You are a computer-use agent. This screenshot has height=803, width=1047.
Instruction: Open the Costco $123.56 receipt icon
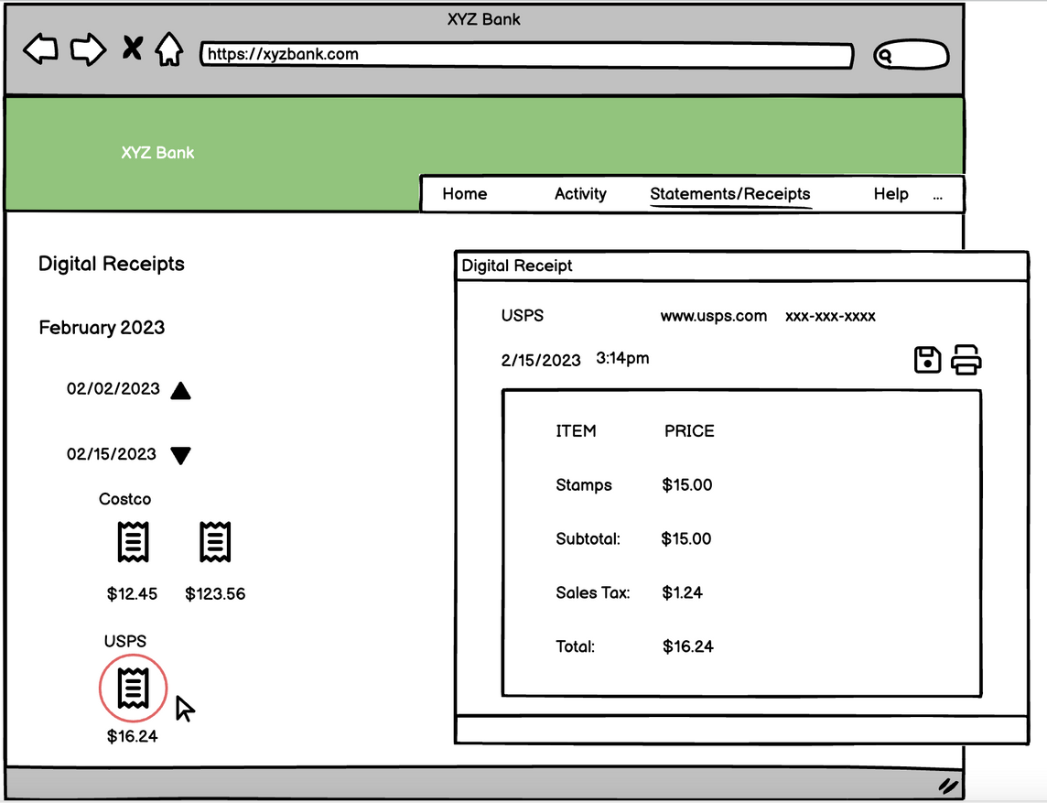coord(215,543)
